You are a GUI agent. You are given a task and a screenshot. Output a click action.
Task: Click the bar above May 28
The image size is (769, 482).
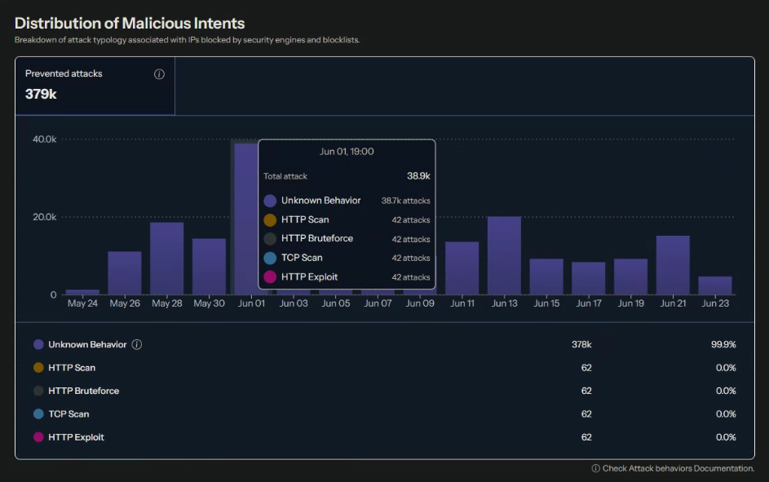click(x=166, y=259)
